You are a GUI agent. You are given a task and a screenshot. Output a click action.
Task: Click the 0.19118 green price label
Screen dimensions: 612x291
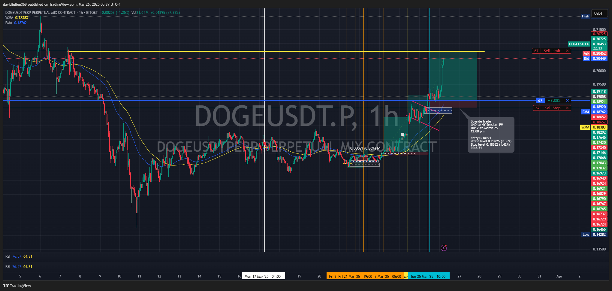pos(599,92)
